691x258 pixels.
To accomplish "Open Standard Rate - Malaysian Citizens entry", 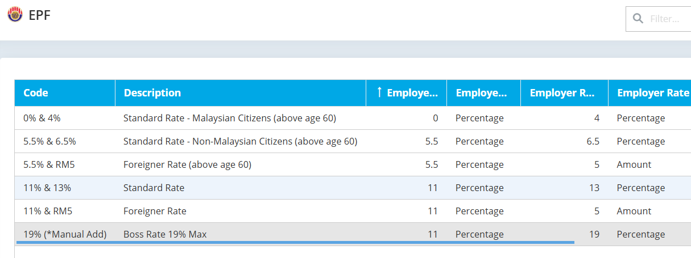I will point(229,119).
